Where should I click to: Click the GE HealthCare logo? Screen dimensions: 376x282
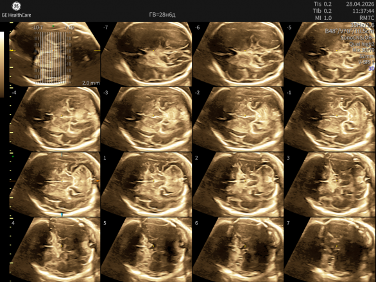point(16,10)
